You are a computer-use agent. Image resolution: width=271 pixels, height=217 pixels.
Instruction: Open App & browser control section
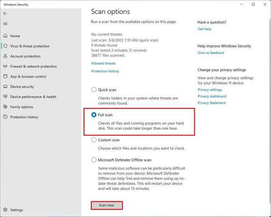(28, 76)
